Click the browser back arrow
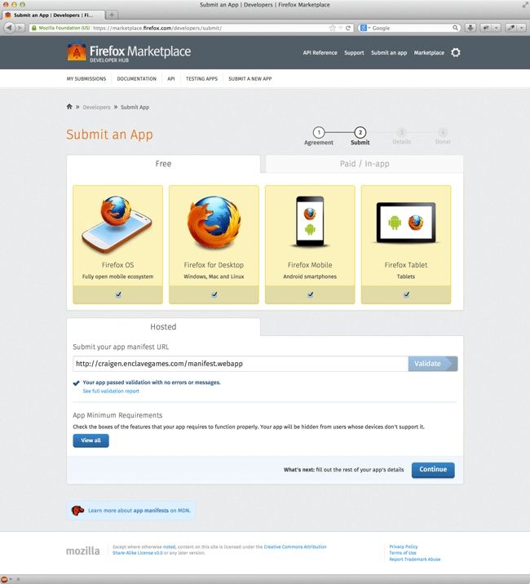Screen dimensions: 530x584 [x=9, y=28]
